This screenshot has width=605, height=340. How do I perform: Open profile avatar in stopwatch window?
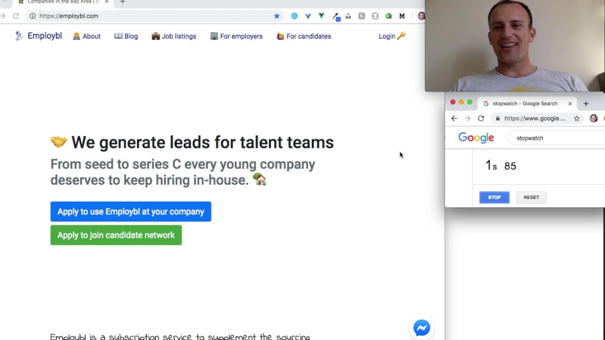pos(594,119)
